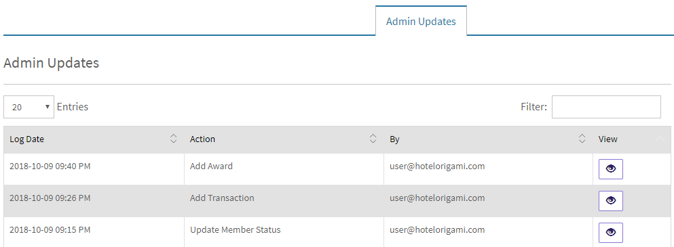Image resolution: width=674 pixels, height=247 pixels.
Task: View details of Add Transaction entry
Action: point(610,201)
